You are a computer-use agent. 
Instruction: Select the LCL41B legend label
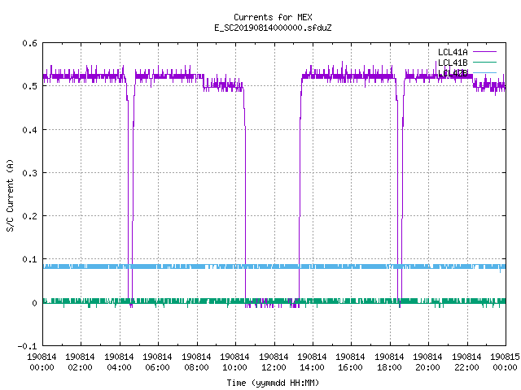click(x=453, y=63)
